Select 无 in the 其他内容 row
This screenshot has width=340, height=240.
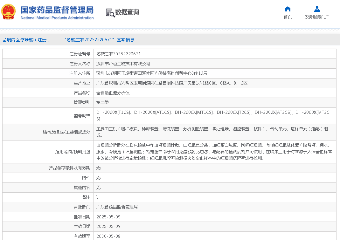coord(99,188)
